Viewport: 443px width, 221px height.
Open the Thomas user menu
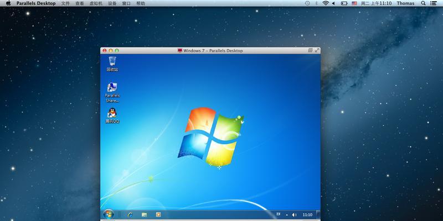405,3
